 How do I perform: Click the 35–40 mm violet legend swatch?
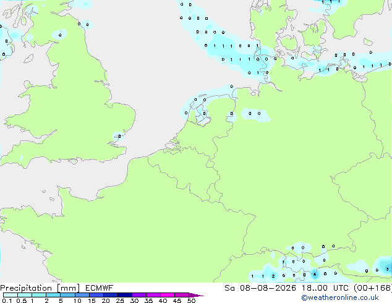(x=153, y=295)
